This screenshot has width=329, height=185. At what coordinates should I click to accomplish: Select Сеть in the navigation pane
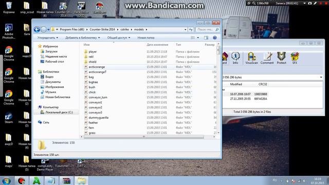point(44,122)
